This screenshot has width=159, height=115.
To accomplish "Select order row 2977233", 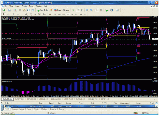I will [79, 106].
